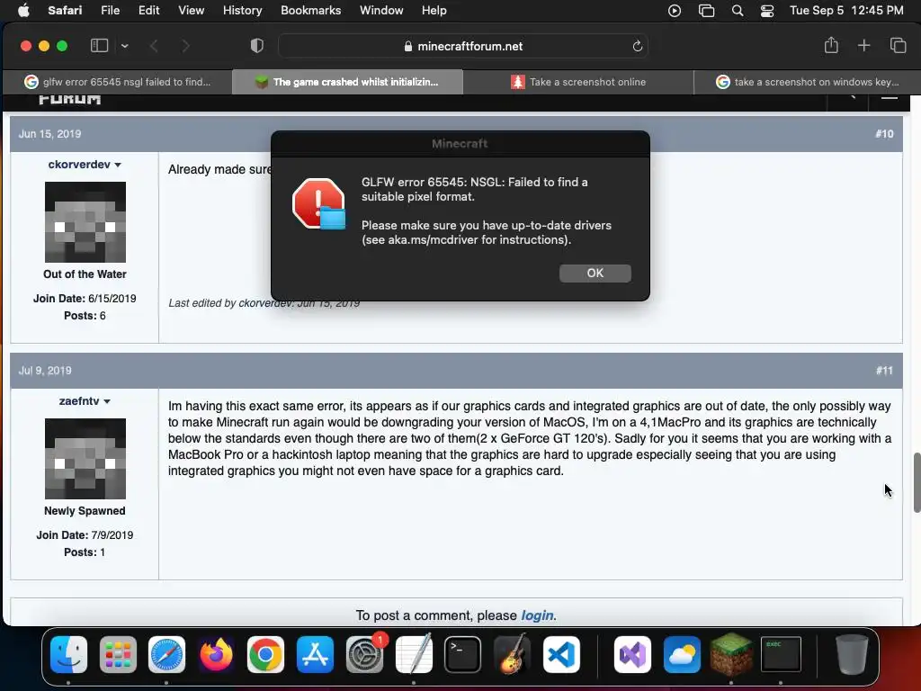Click 'Jul 9, 2019' post date
Image resolution: width=921 pixels, height=691 pixels.
45,371
